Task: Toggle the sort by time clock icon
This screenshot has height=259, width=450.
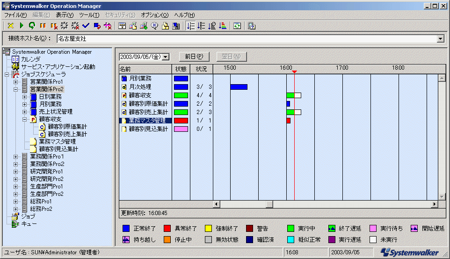Action: coord(212,26)
